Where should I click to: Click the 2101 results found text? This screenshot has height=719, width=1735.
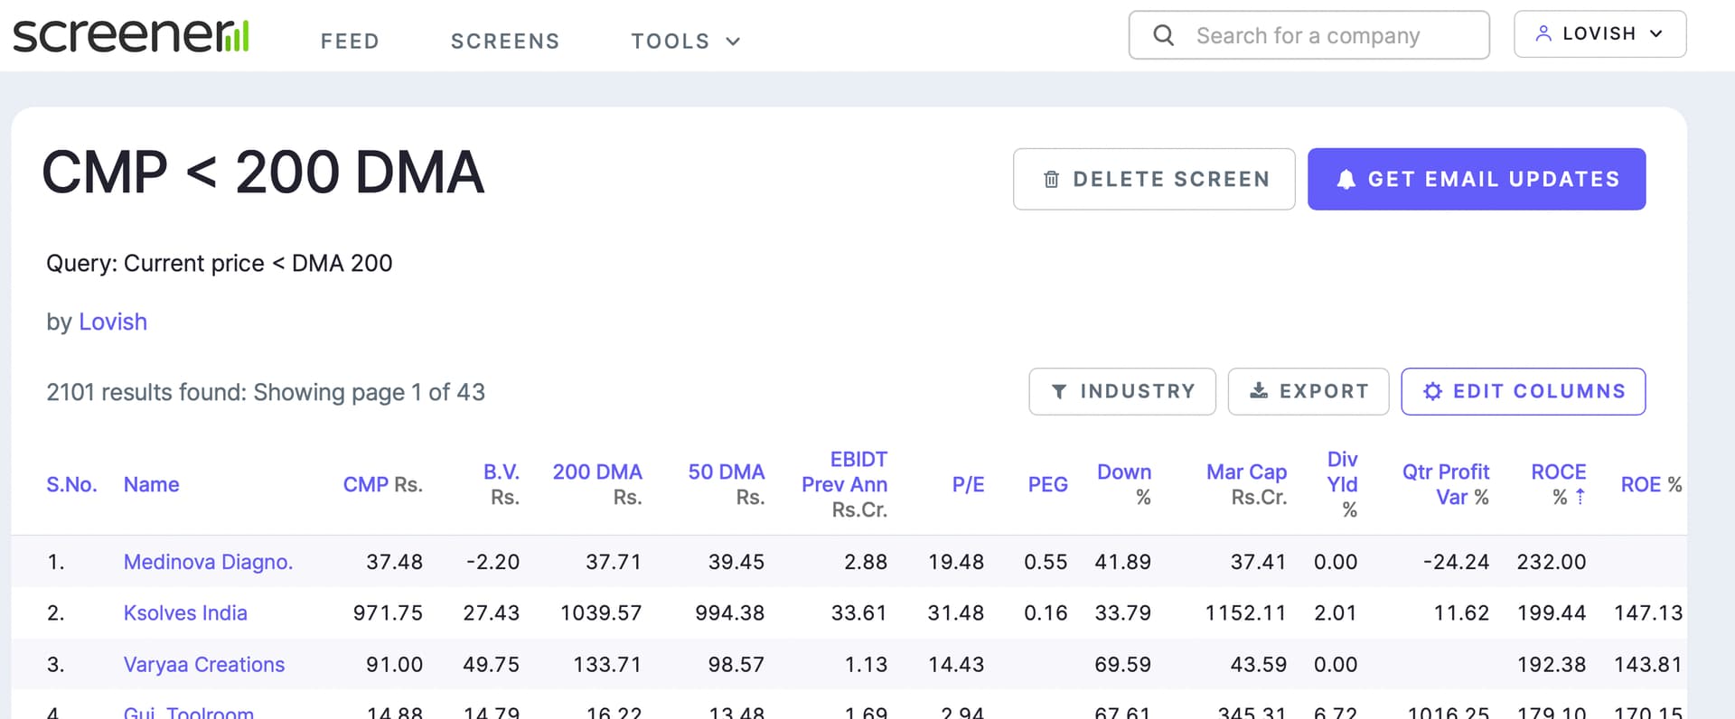coord(145,392)
